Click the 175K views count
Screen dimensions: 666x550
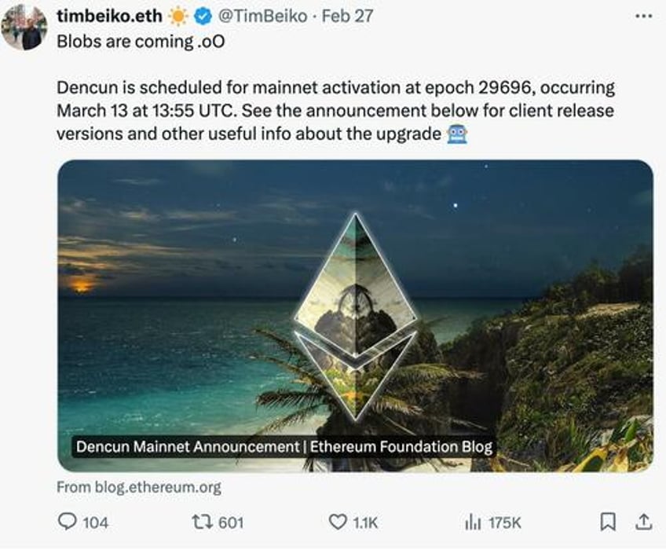pyautogui.click(x=504, y=522)
